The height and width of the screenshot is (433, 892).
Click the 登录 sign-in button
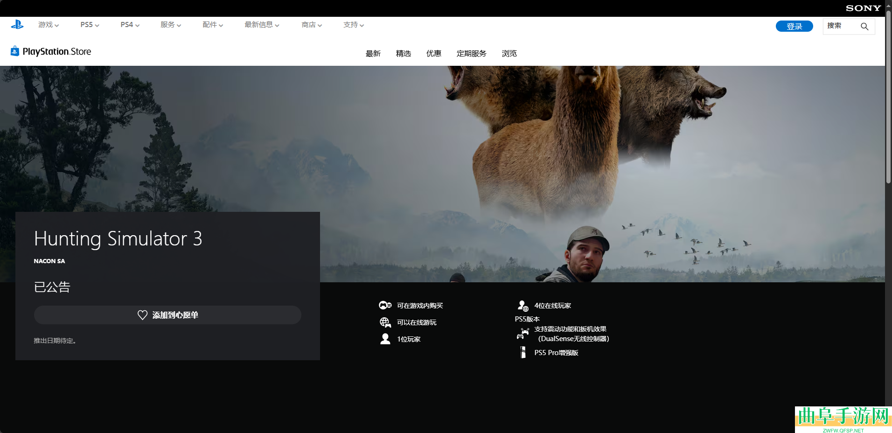794,26
